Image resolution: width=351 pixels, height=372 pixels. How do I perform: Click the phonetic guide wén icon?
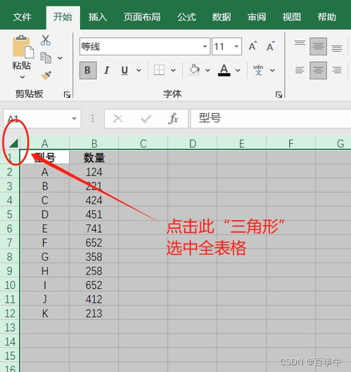(258, 70)
